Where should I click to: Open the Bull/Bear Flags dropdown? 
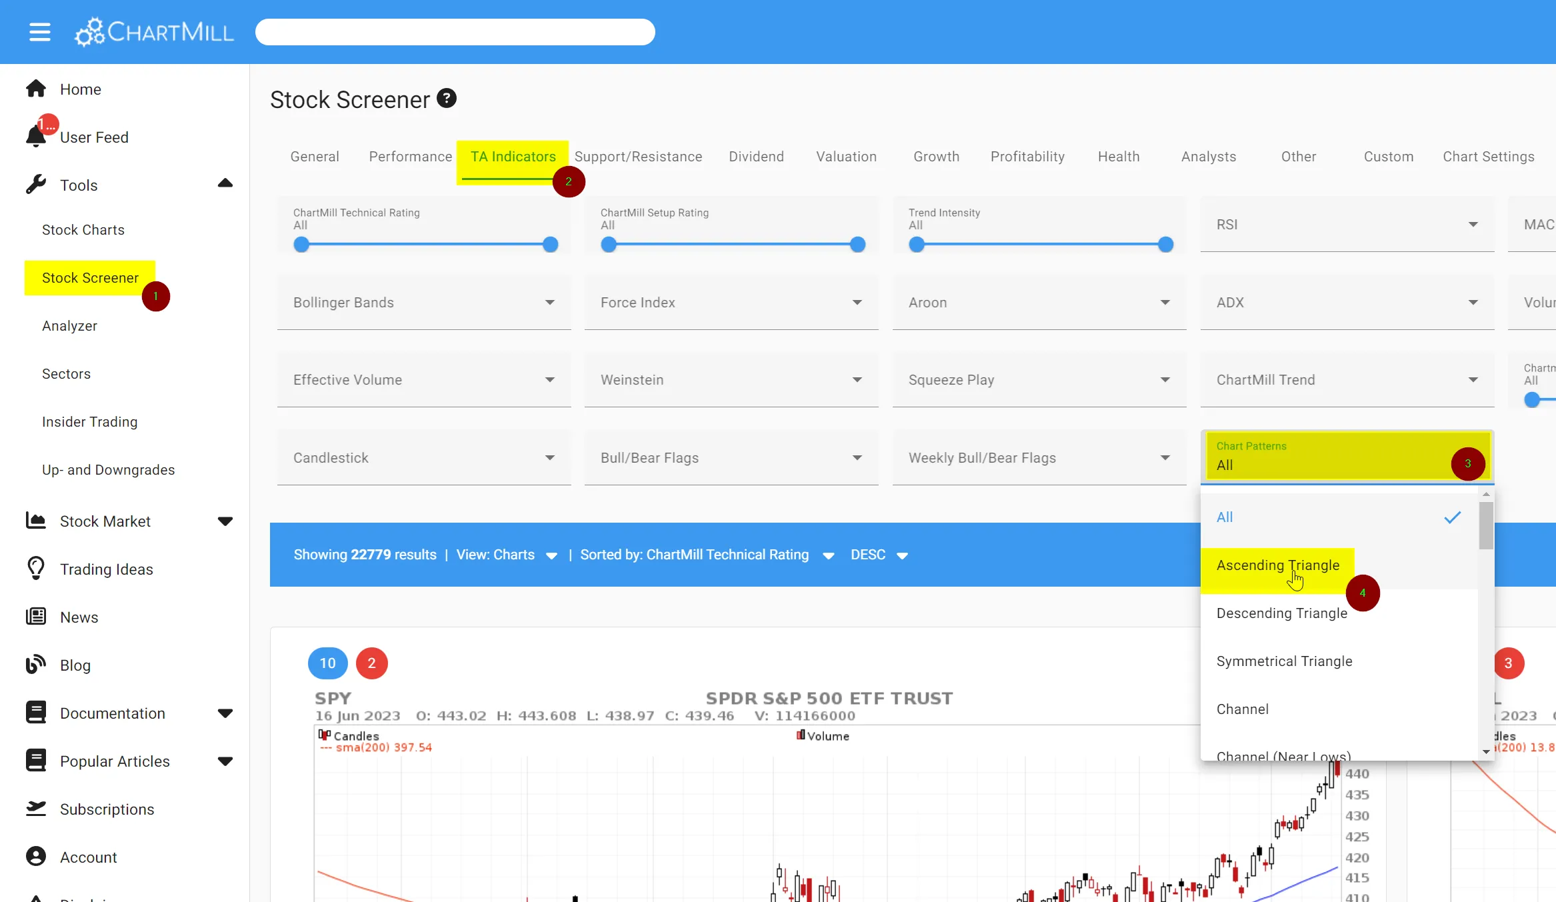(731, 458)
